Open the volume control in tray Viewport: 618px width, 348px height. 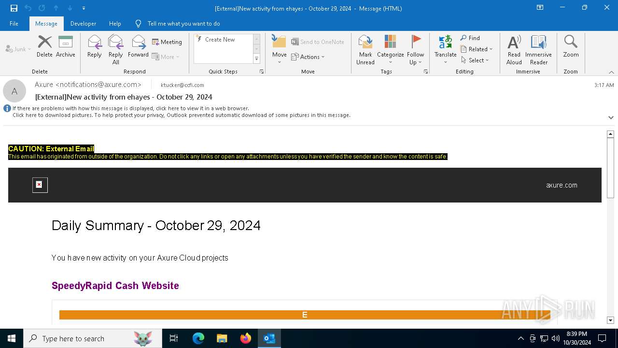click(x=555, y=338)
